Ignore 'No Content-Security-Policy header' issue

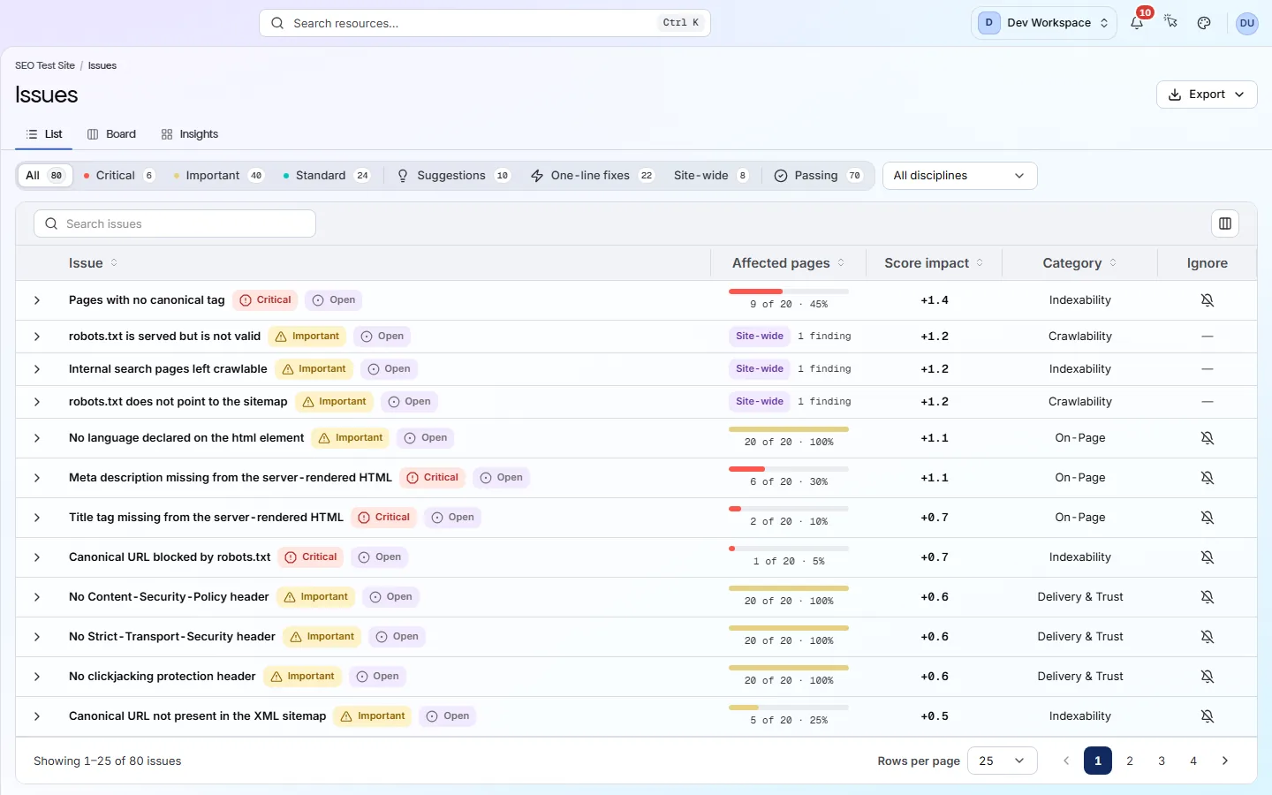[1208, 597]
